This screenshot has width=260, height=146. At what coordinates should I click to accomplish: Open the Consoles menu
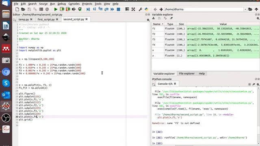click(74, 4)
